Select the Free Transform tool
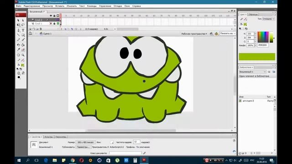This screenshot has width=292, height=164. pos(18,25)
